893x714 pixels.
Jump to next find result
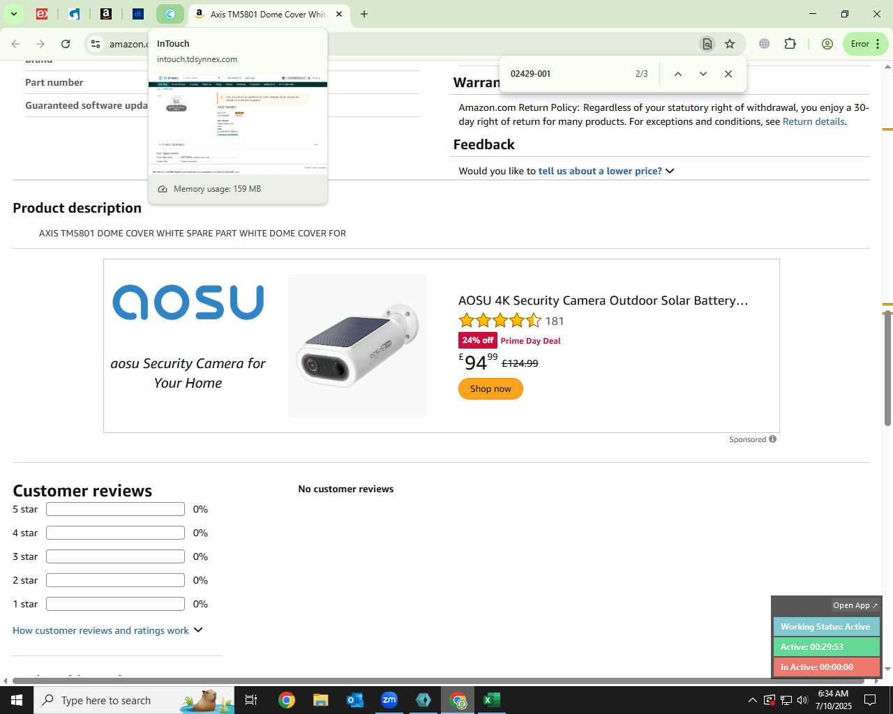(x=703, y=74)
